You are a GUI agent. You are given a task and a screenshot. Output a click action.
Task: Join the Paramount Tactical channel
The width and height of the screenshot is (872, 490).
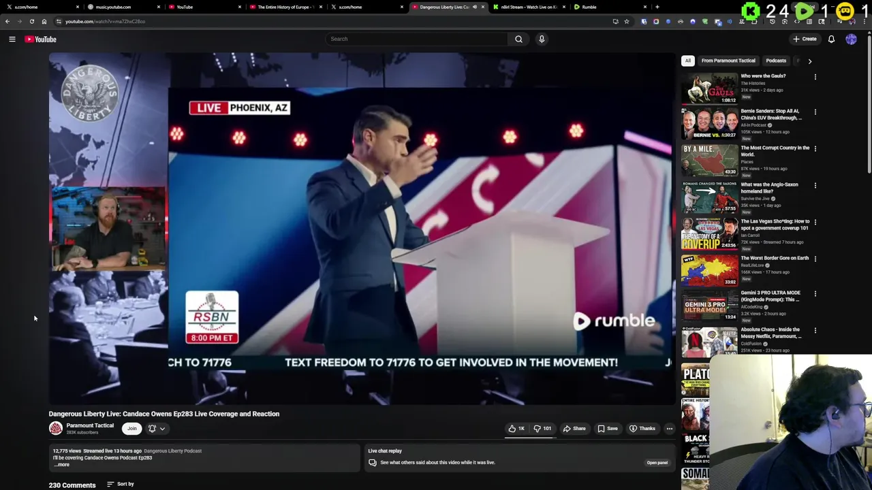(x=132, y=428)
